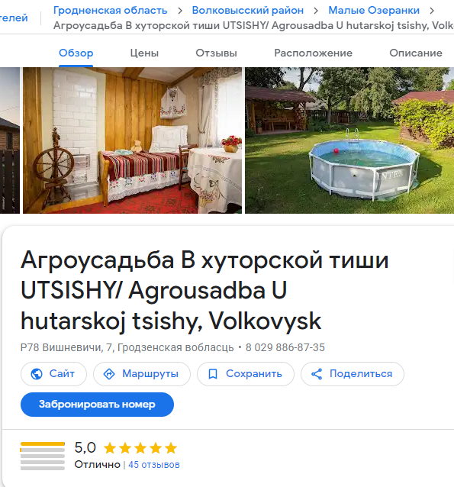454x487 pixels.
Task: Select the Обзор tab
Action: (76, 53)
